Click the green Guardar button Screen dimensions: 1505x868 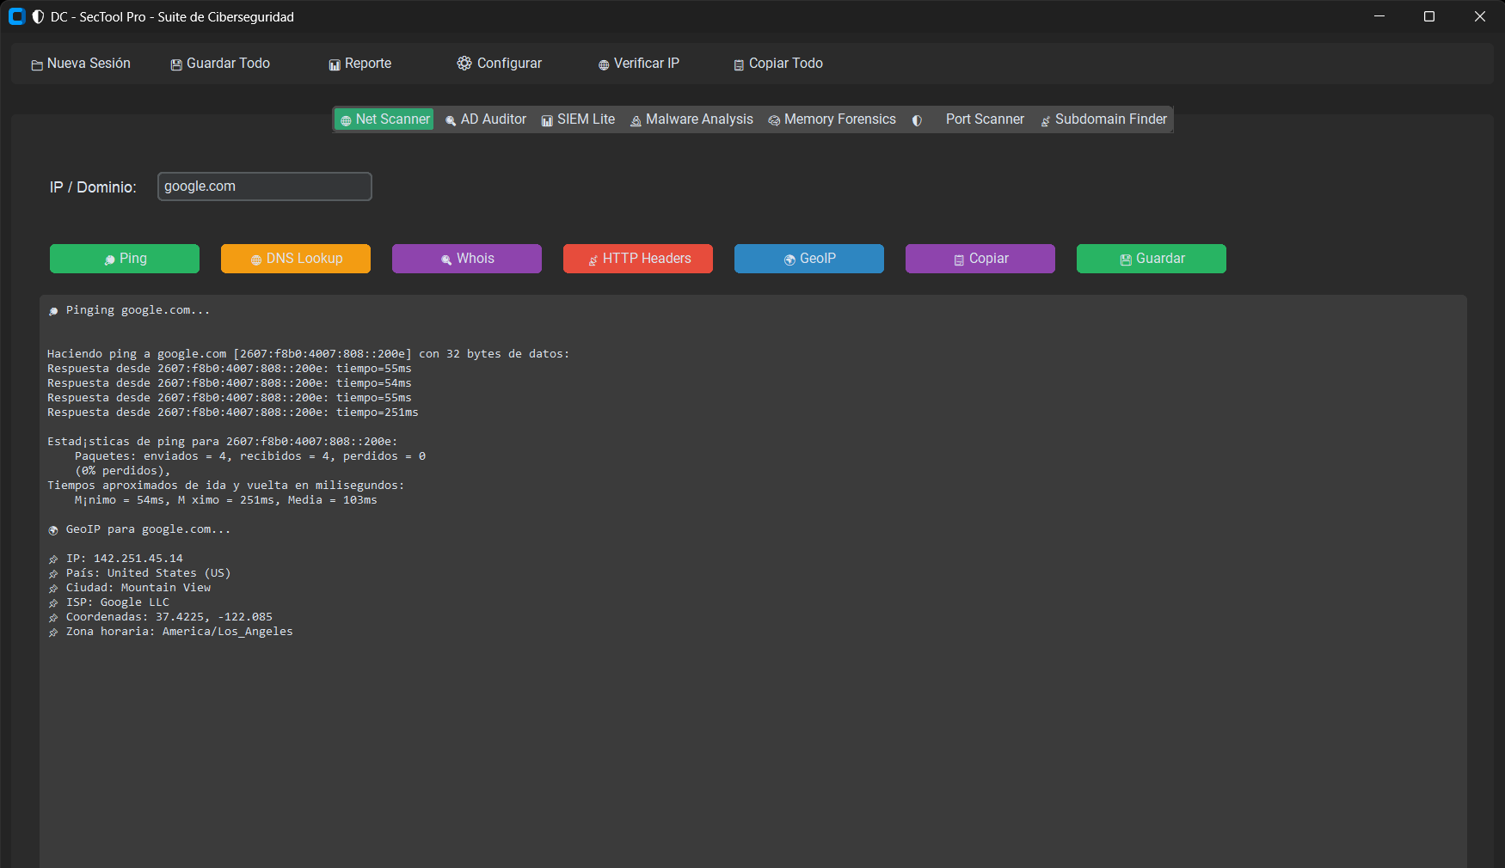coord(1152,259)
